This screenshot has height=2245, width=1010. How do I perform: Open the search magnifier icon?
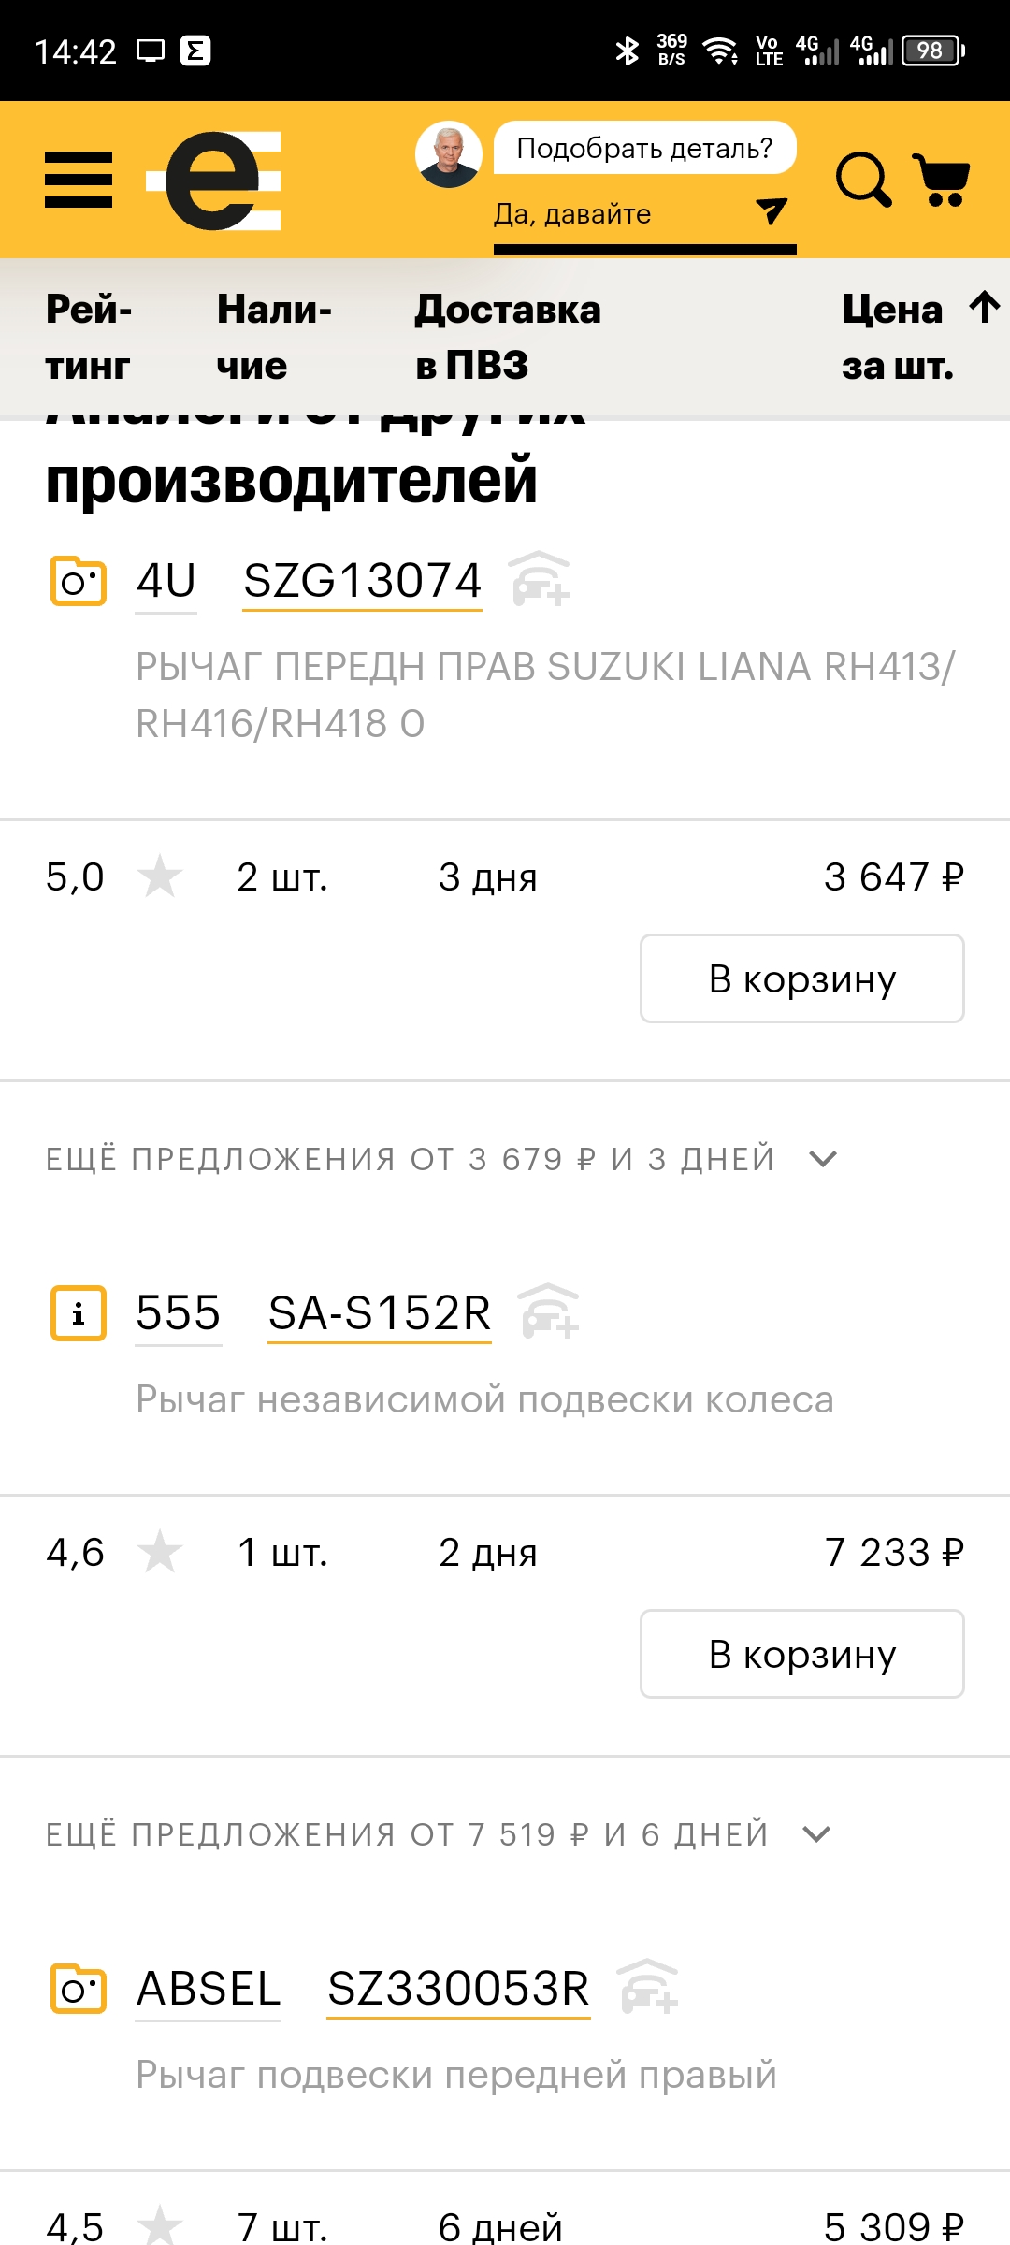click(862, 180)
